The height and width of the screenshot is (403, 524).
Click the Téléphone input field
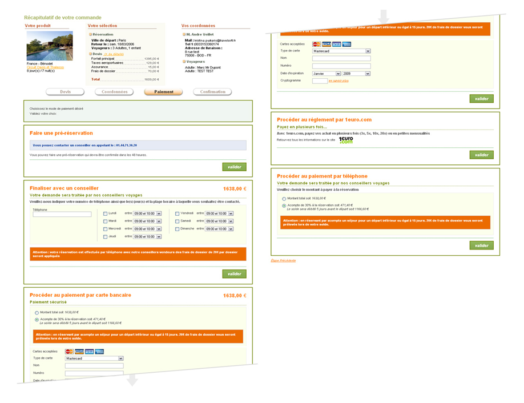[x=62, y=215]
